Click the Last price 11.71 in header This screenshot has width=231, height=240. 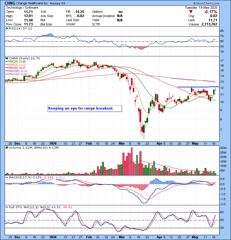(213, 20)
